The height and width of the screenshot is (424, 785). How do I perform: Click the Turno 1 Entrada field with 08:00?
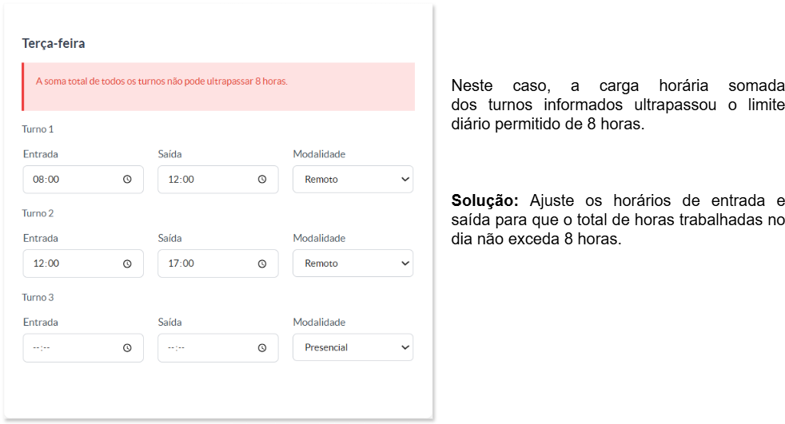click(x=83, y=179)
